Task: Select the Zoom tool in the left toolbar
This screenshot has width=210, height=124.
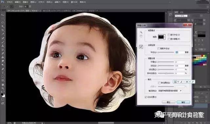Action: tap(3, 88)
